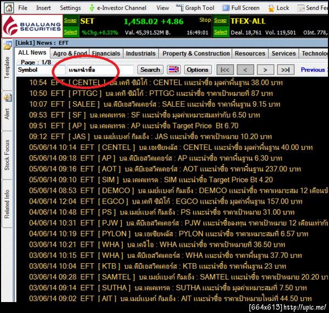329x313 pixels.
Task: Open the 04/06/14 10:48 PS news
Action: click(162, 212)
